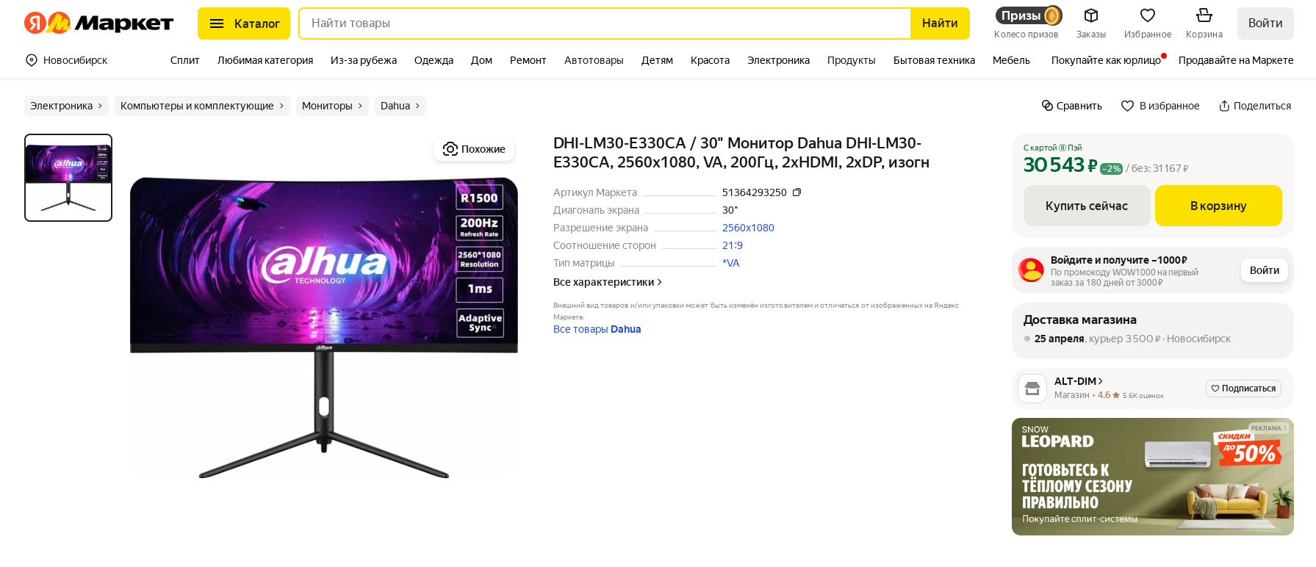
Task: Open the 21:9 aspect ratio link
Action: (x=733, y=245)
